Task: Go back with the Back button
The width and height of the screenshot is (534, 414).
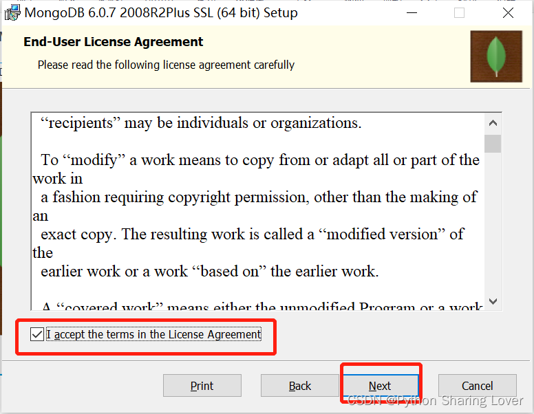Action: tap(300, 386)
